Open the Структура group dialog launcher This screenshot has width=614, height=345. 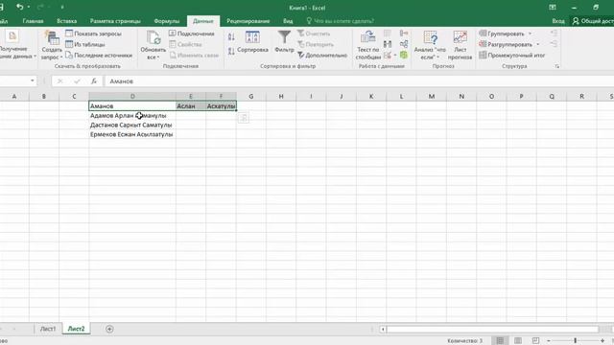pyautogui.click(x=557, y=66)
